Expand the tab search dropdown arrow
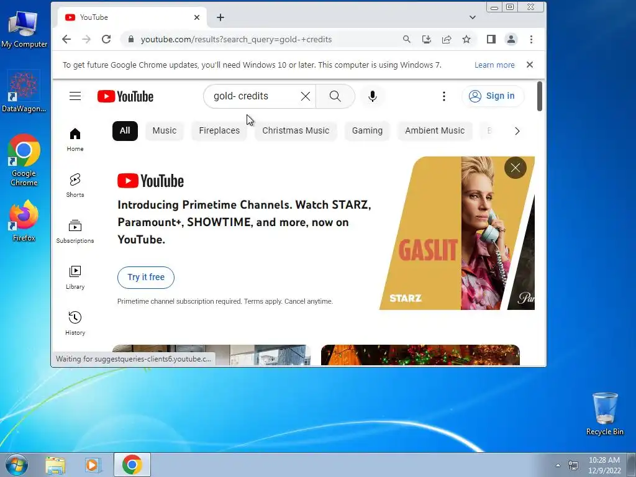This screenshot has height=477, width=636. (x=473, y=17)
